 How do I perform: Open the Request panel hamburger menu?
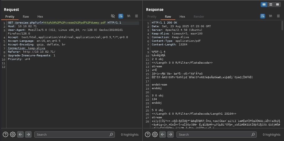(137, 16)
